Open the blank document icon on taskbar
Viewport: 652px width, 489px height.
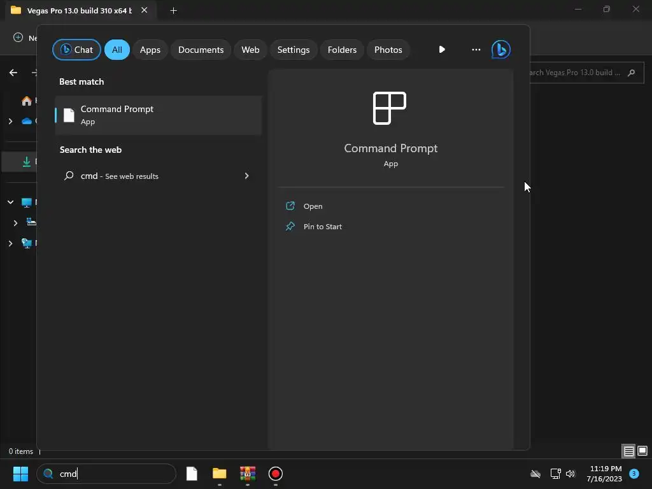(x=192, y=474)
